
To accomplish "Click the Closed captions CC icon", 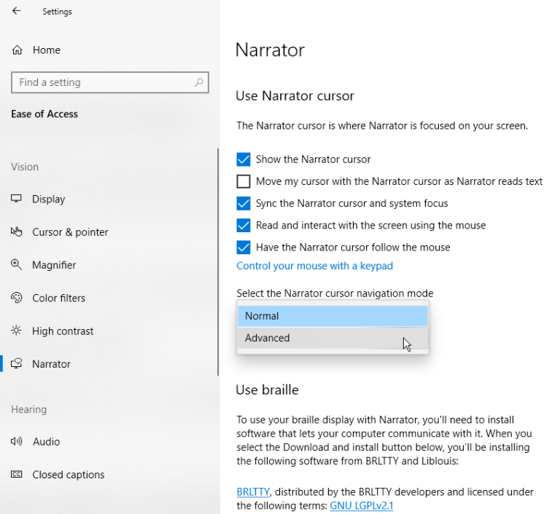I will tap(17, 475).
